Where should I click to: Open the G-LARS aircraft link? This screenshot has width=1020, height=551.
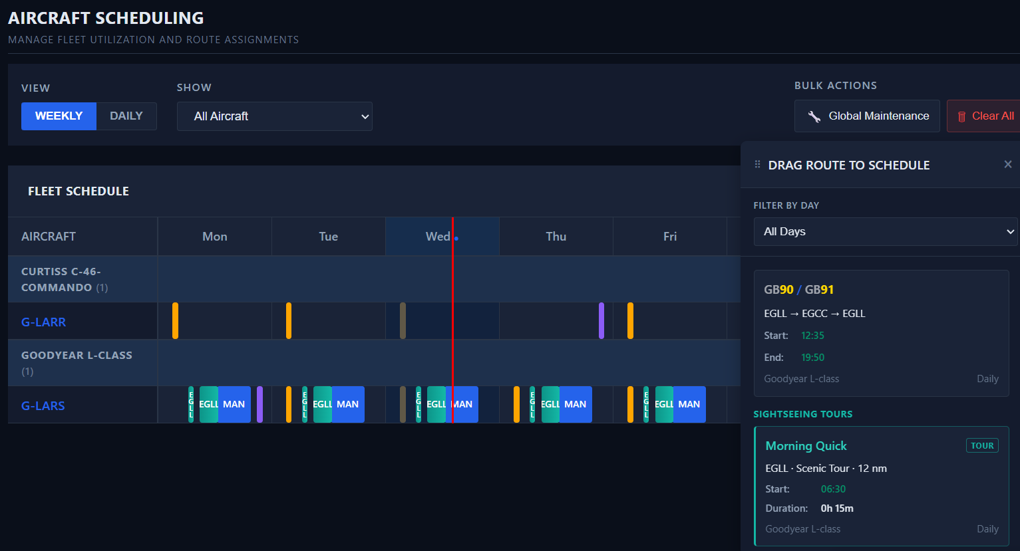click(x=43, y=405)
